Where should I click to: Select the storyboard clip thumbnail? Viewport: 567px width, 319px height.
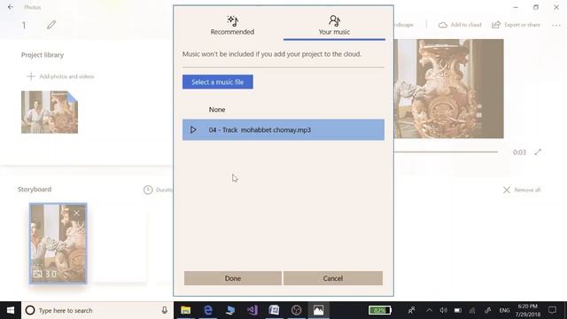click(58, 243)
